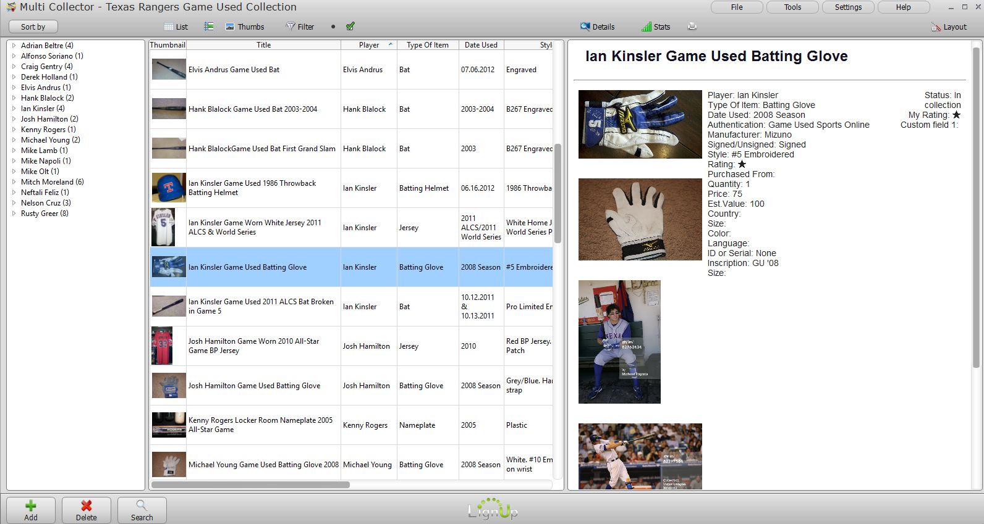984x524 pixels.
Task: Click the printer icon
Action: coord(692,27)
